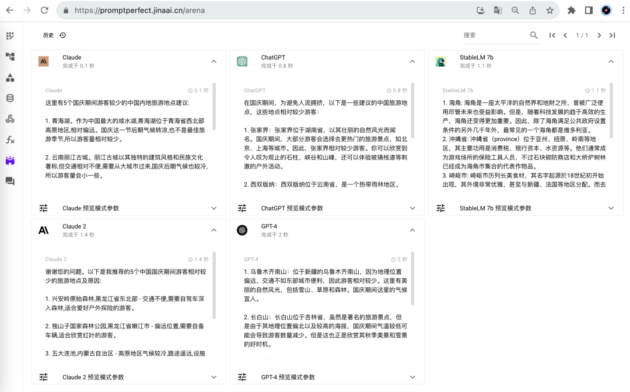
Task: Expand ChatGPT 预览模式参数 section
Action: pyautogui.click(x=412, y=208)
